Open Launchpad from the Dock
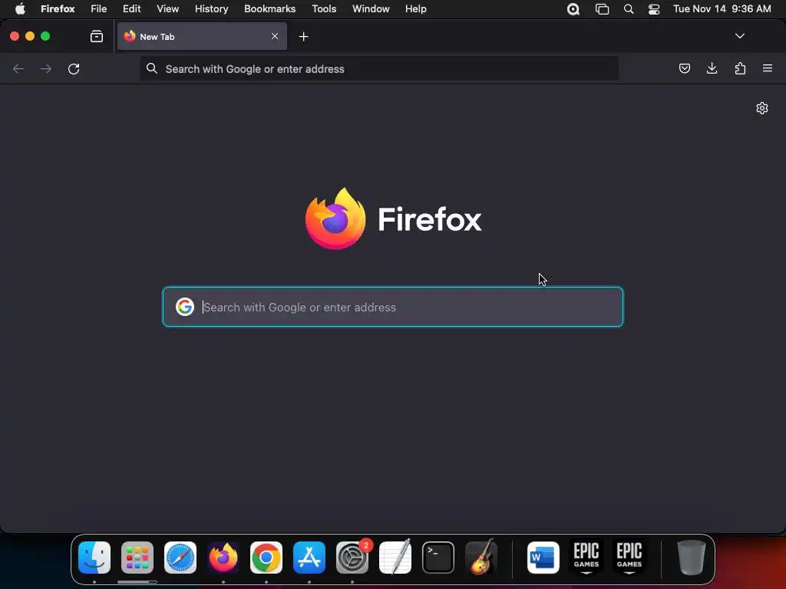Viewport: 786px width, 589px height. [x=137, y=558]
